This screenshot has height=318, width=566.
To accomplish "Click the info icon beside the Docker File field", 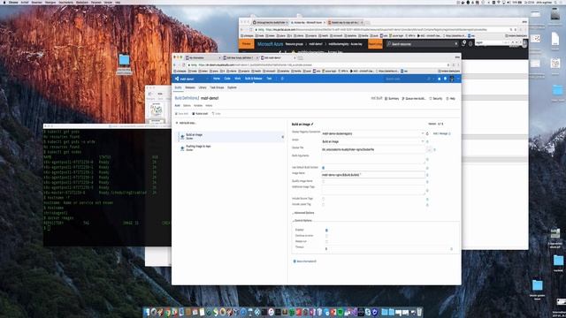I will (434, 149).
